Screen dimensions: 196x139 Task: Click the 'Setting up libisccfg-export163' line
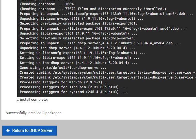click(83, 53)
